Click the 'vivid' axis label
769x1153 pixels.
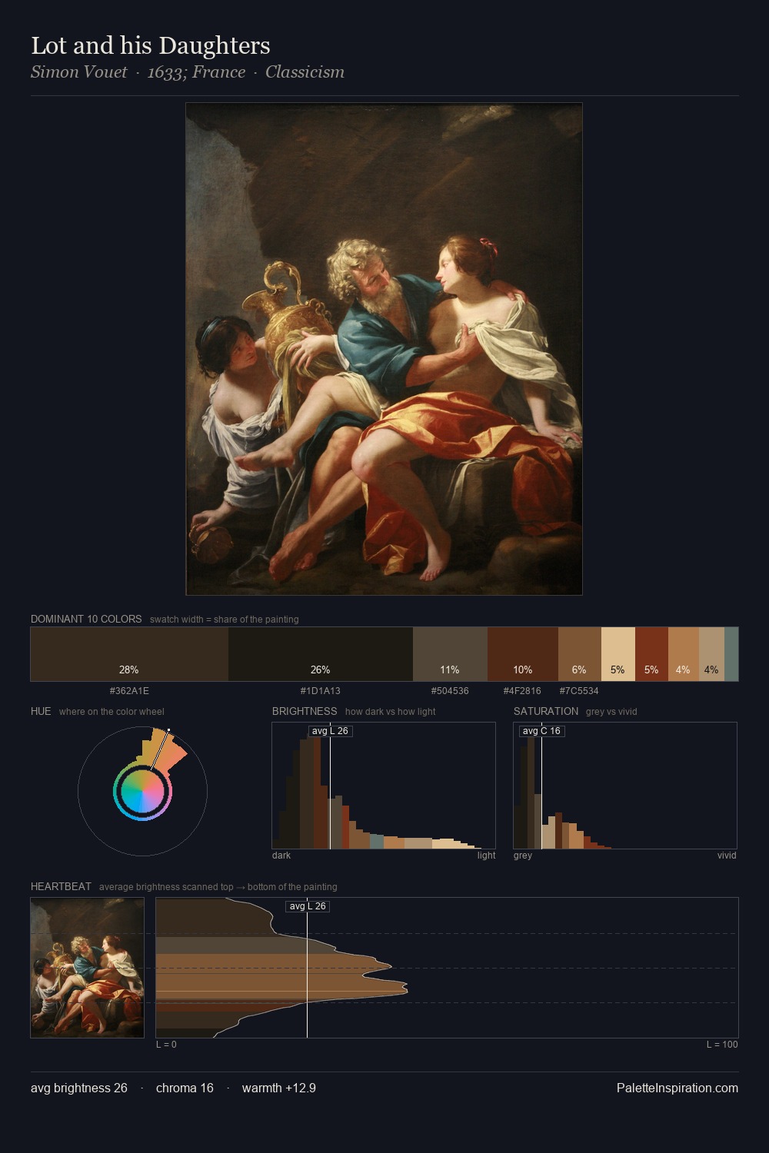[x=727, y=856]
